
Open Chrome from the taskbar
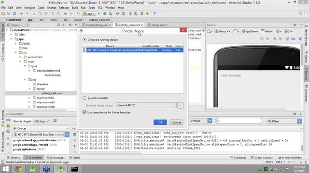(19, 169)
